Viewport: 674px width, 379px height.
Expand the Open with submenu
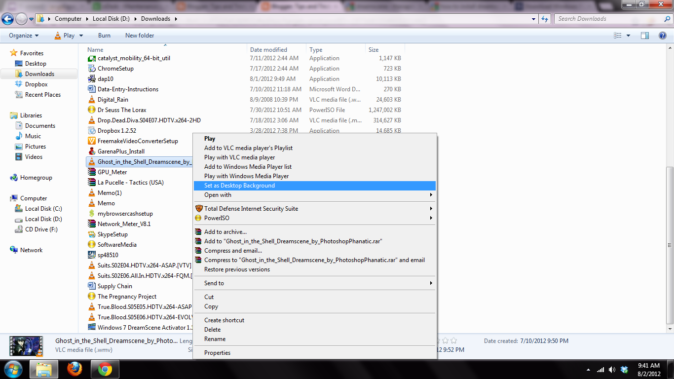coord(315,195)
